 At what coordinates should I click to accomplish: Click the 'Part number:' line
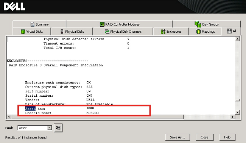58,91
